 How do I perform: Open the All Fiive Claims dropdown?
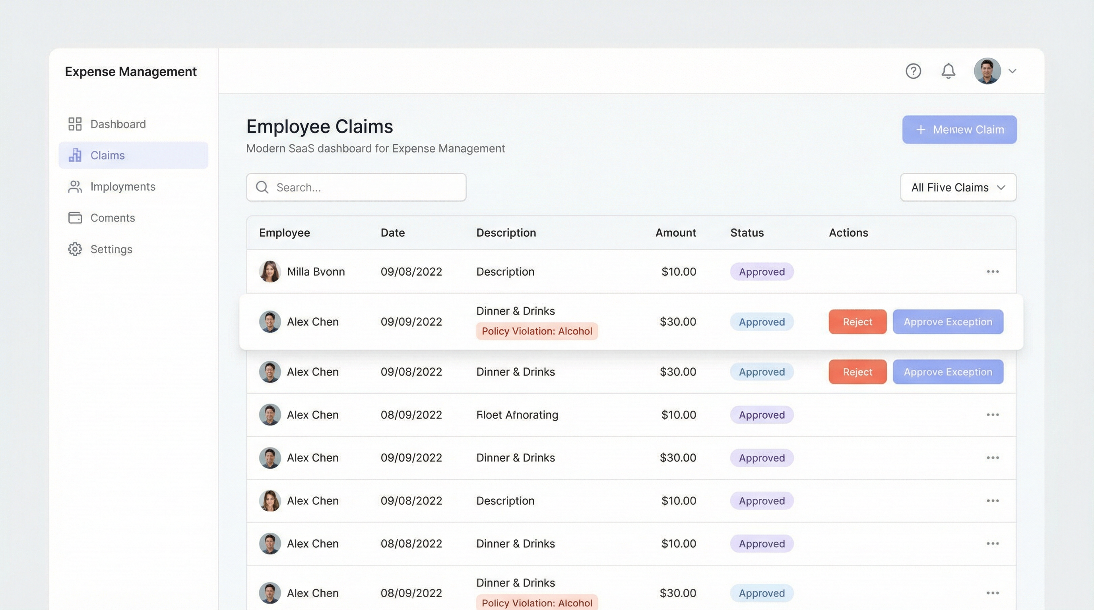pos(958,187)
